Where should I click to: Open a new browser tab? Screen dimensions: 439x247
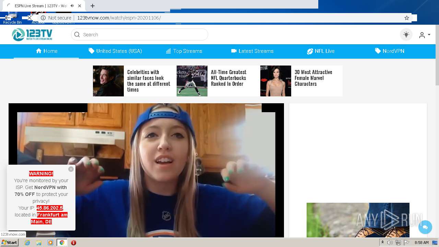93,6
